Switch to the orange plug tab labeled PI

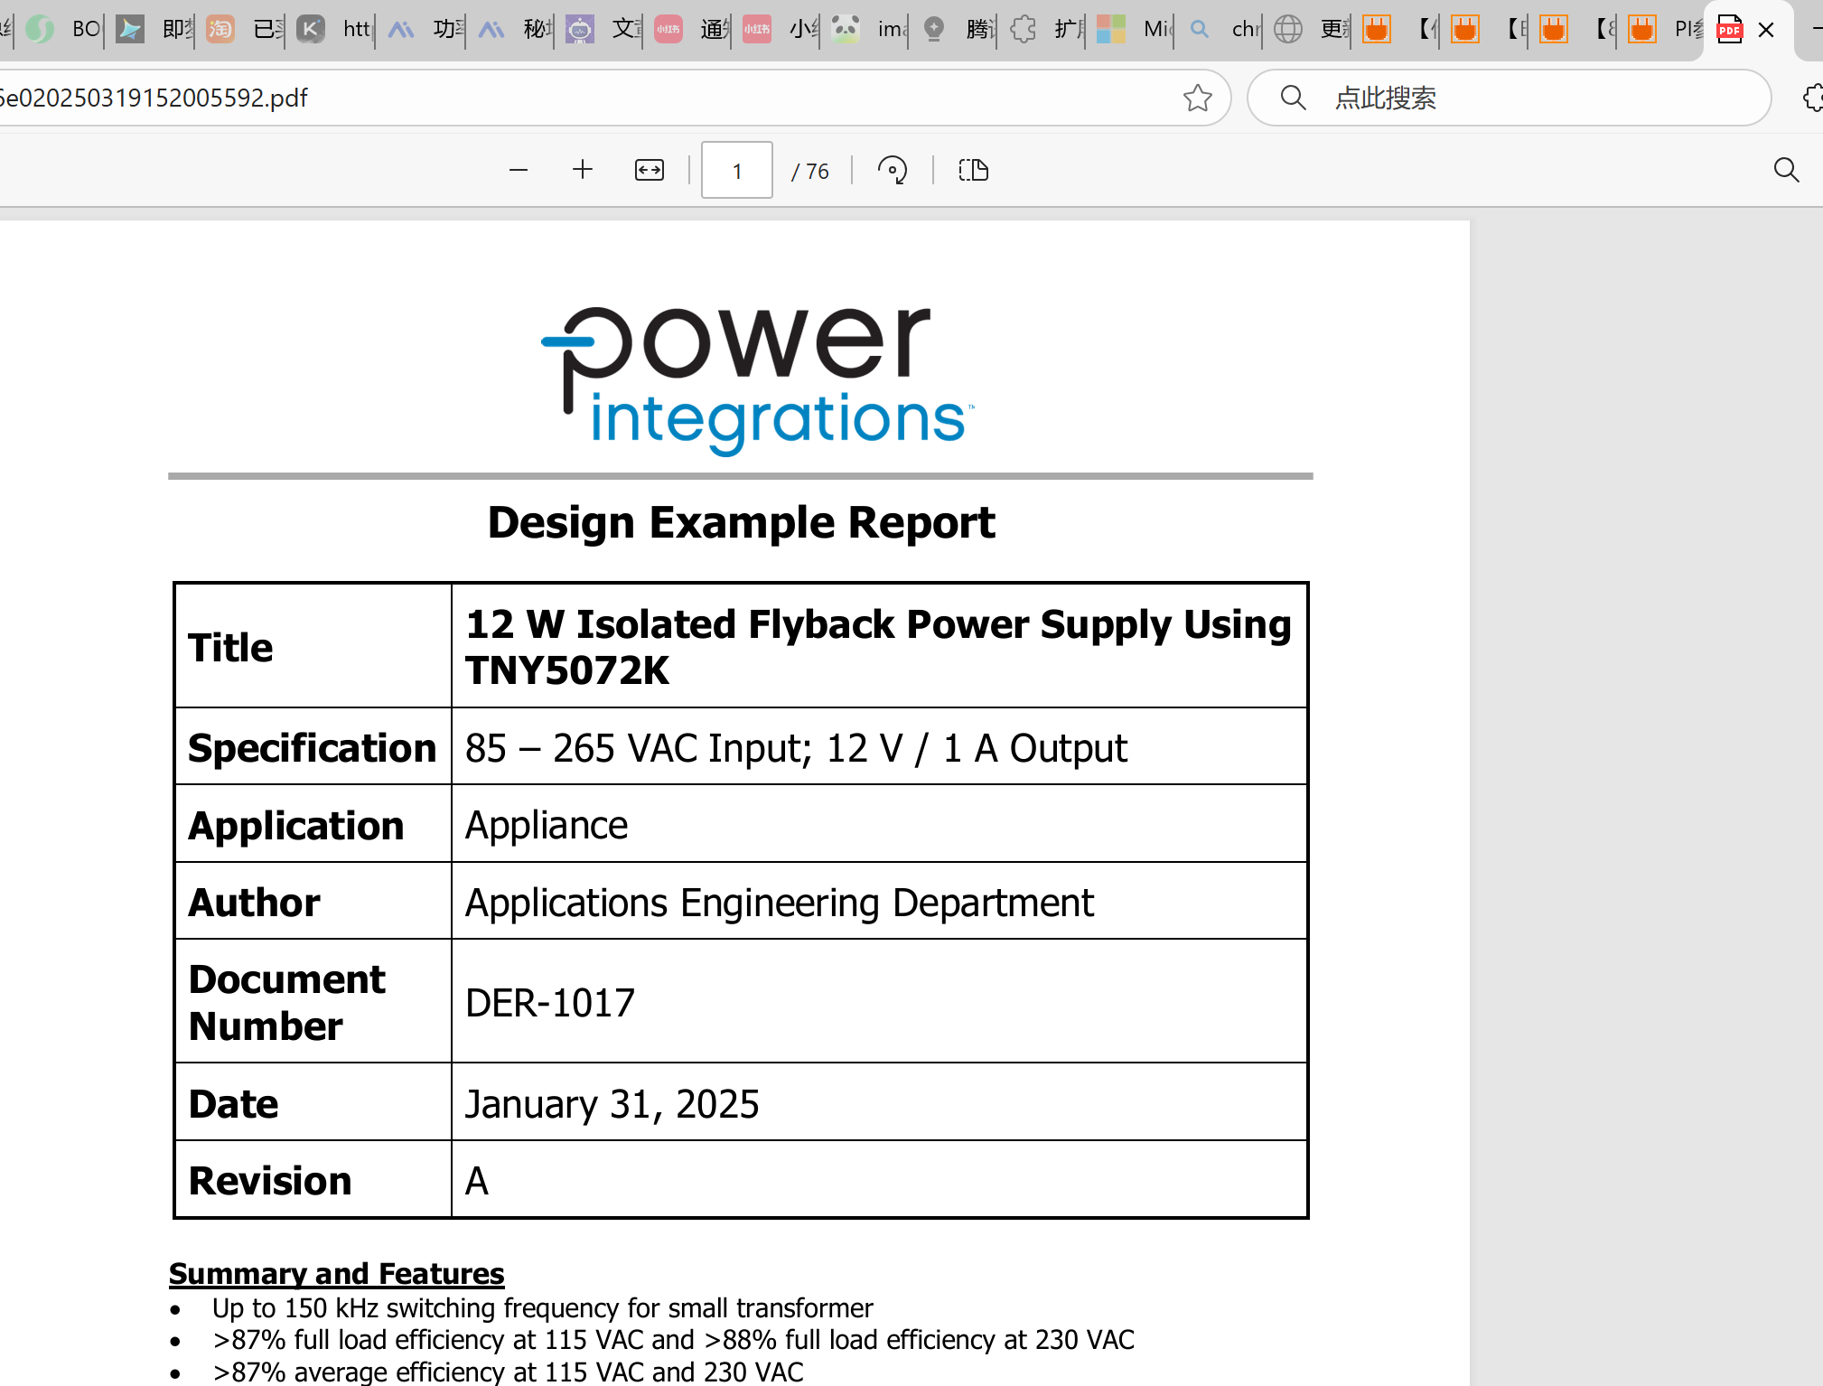(x=1665, y=29)
